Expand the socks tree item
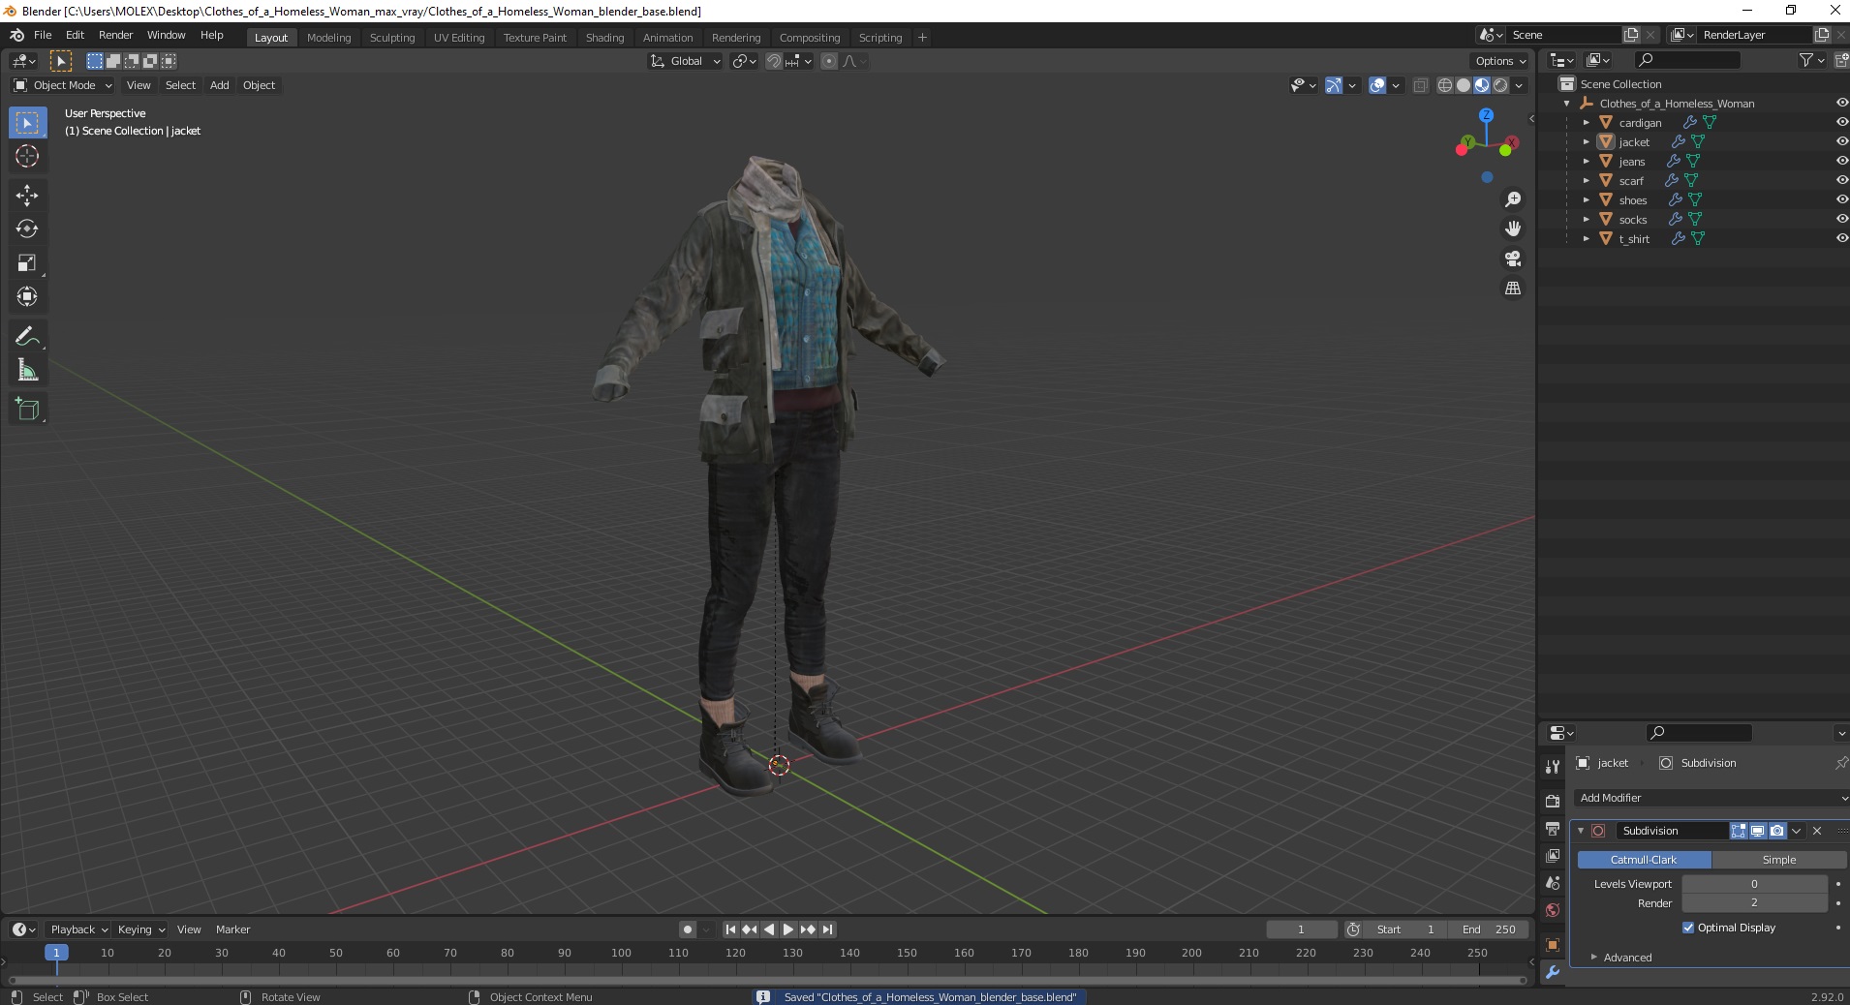1850x1005 pixels. (1586, 220)
